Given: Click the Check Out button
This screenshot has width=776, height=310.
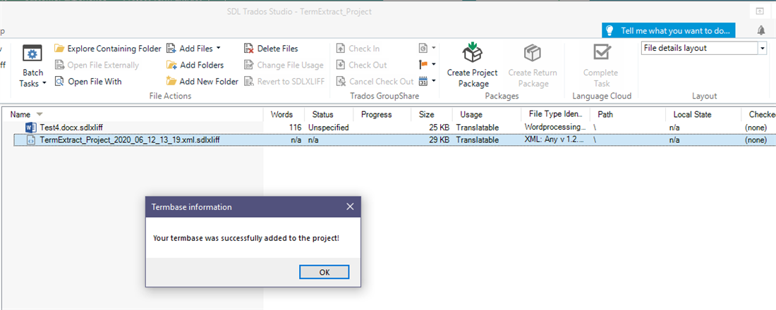Looking at the screenshot, I should point(362,65).
